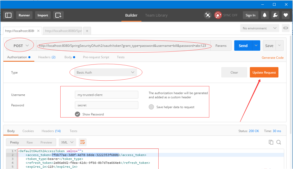Viewport: 293px width, 169px height.
Task: Open notifications bell icon
Action: pyautogui.click(x=265, y=15)
